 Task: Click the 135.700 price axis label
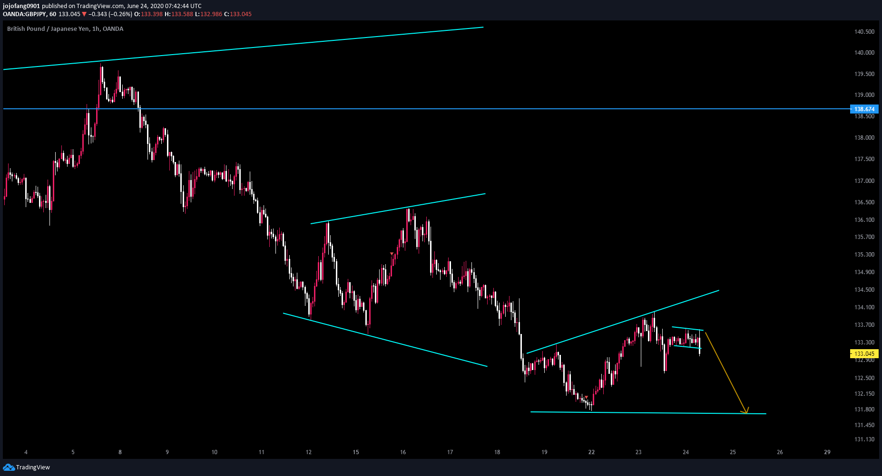click(864, 237)
